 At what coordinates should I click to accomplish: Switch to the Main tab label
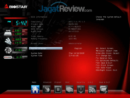[x=34, y=82]
